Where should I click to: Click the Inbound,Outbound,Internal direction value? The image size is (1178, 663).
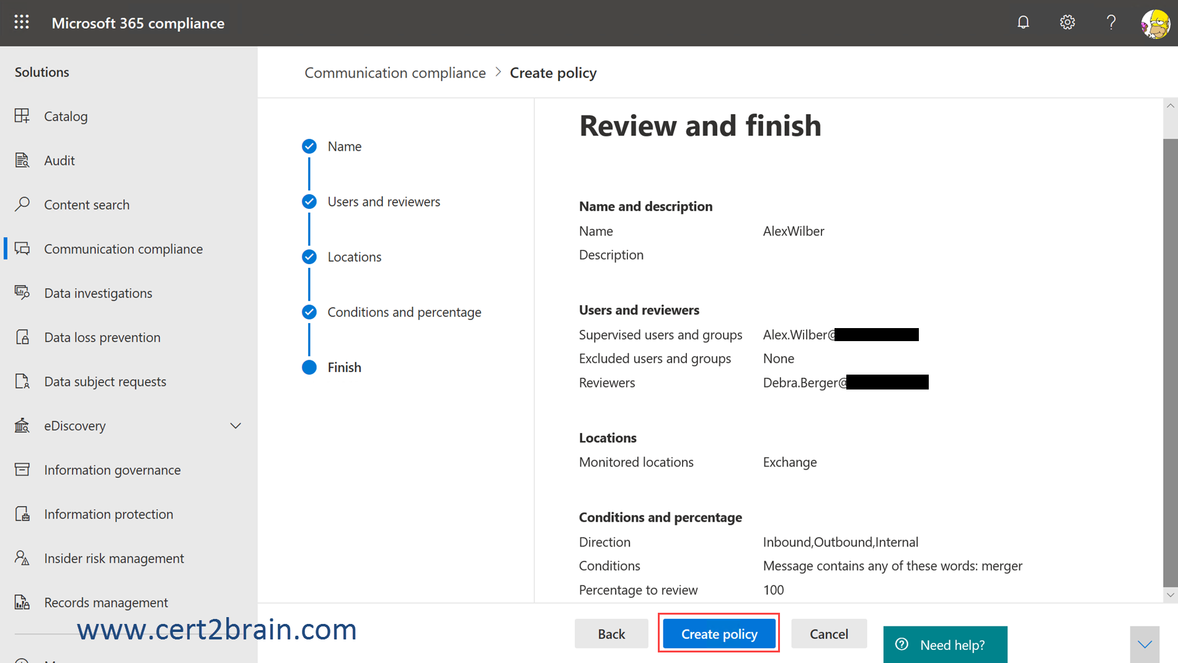[841, 542]
